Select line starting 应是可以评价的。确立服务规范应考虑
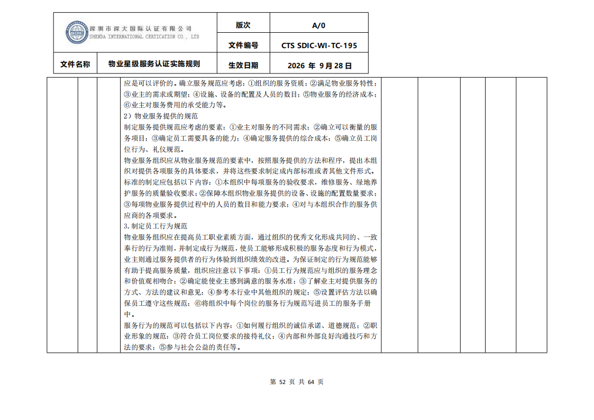594x420 pixels. click(x=250, y=84)
